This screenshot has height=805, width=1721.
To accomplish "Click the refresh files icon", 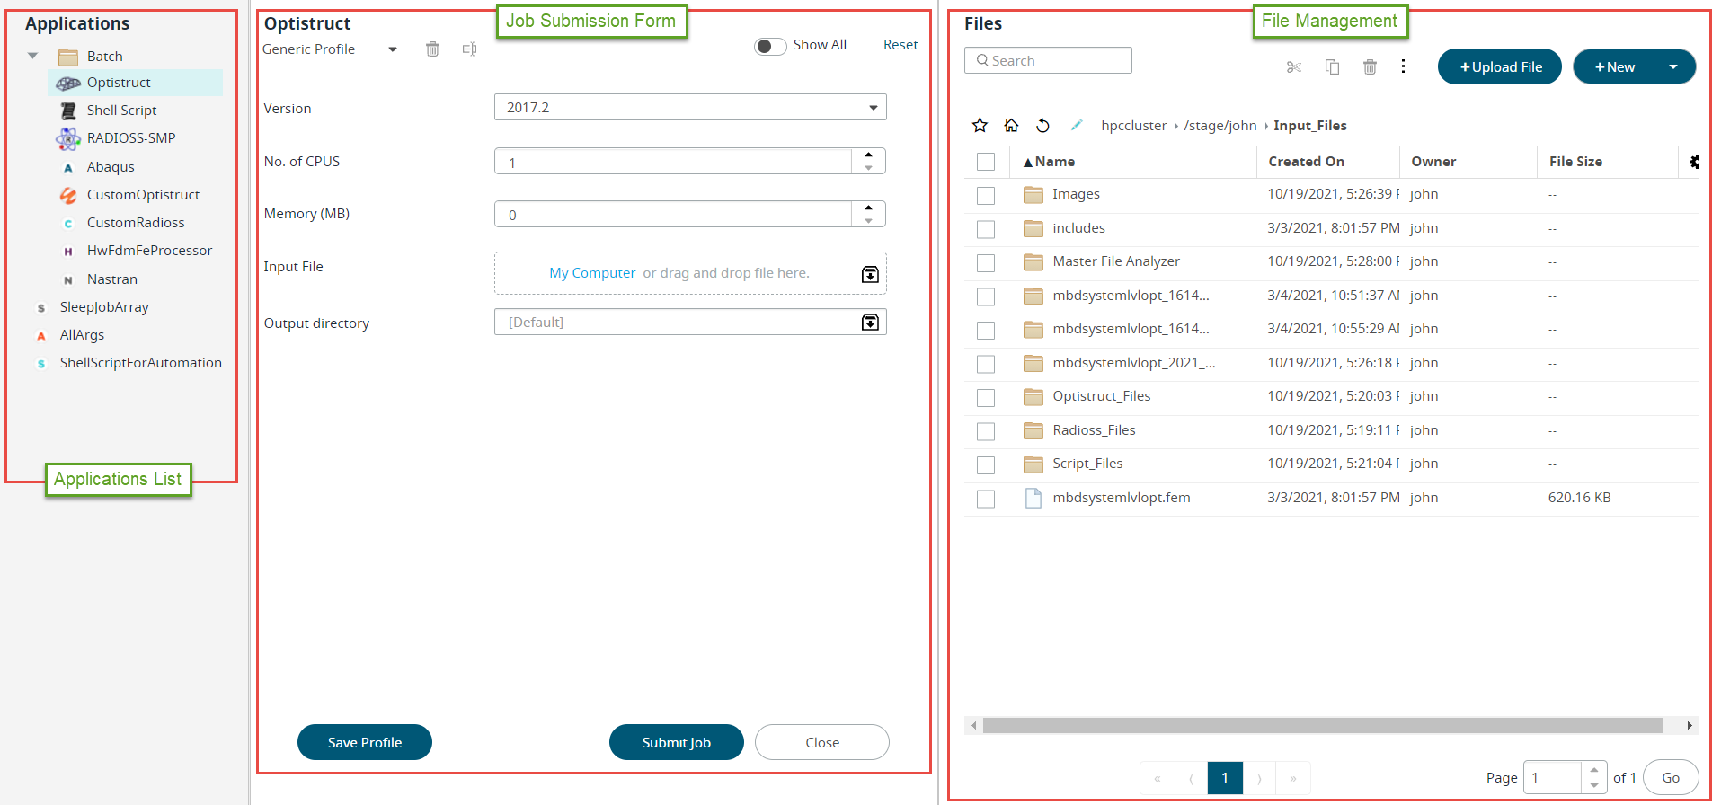I will (x=1042, y=125).
